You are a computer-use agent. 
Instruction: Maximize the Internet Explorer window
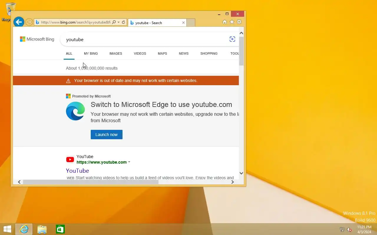coord(227,14)
